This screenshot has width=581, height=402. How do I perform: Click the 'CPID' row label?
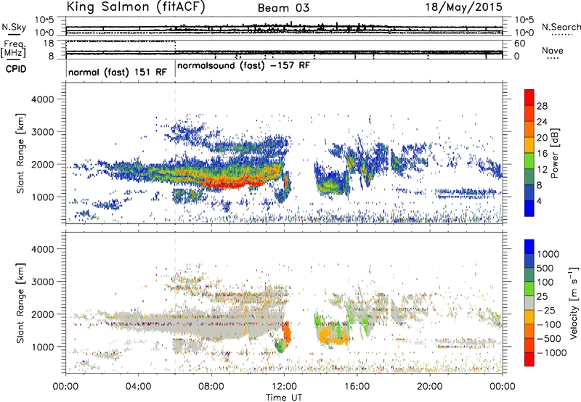pyautogui.click(x=16, y=69)
